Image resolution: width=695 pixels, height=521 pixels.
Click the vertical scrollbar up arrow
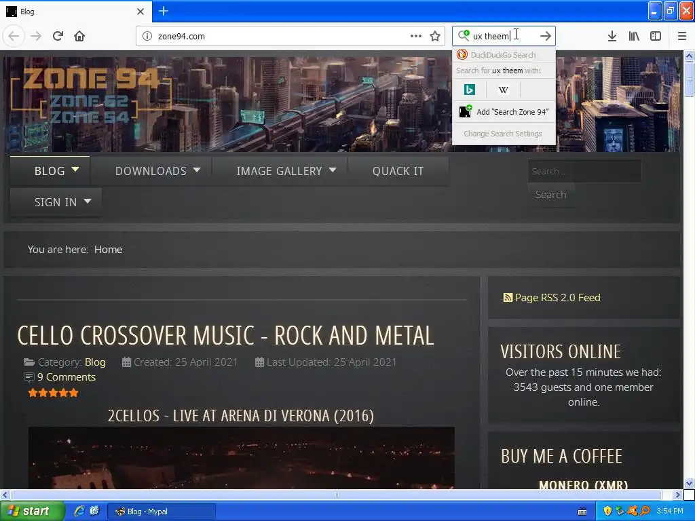pos(689,56)
